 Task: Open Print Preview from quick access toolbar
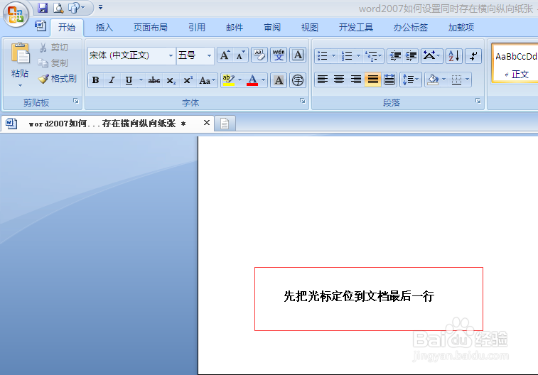click(58, 7)
